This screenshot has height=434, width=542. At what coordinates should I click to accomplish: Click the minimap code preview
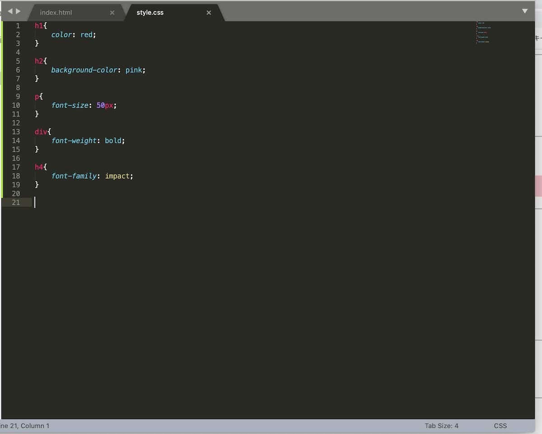point(483,33)
